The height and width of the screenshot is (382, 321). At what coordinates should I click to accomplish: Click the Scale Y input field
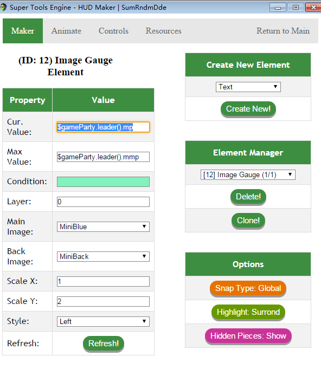point(103,301)
